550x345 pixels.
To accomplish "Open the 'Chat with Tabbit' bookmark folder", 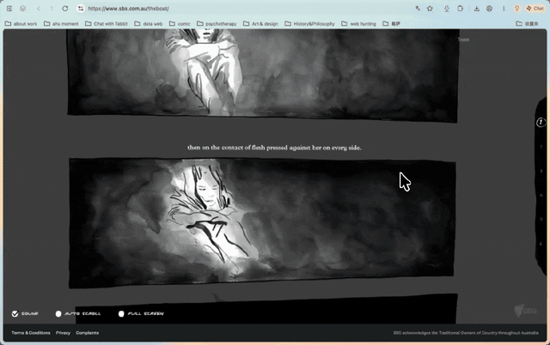I will pos(107,24).
